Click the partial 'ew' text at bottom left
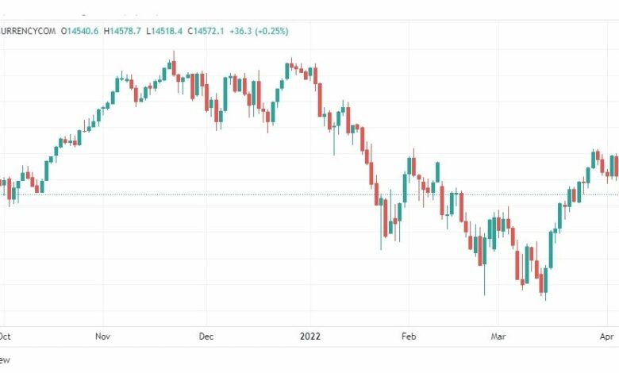The width and height of the screenshot is (619, 373). coord(5,360)
